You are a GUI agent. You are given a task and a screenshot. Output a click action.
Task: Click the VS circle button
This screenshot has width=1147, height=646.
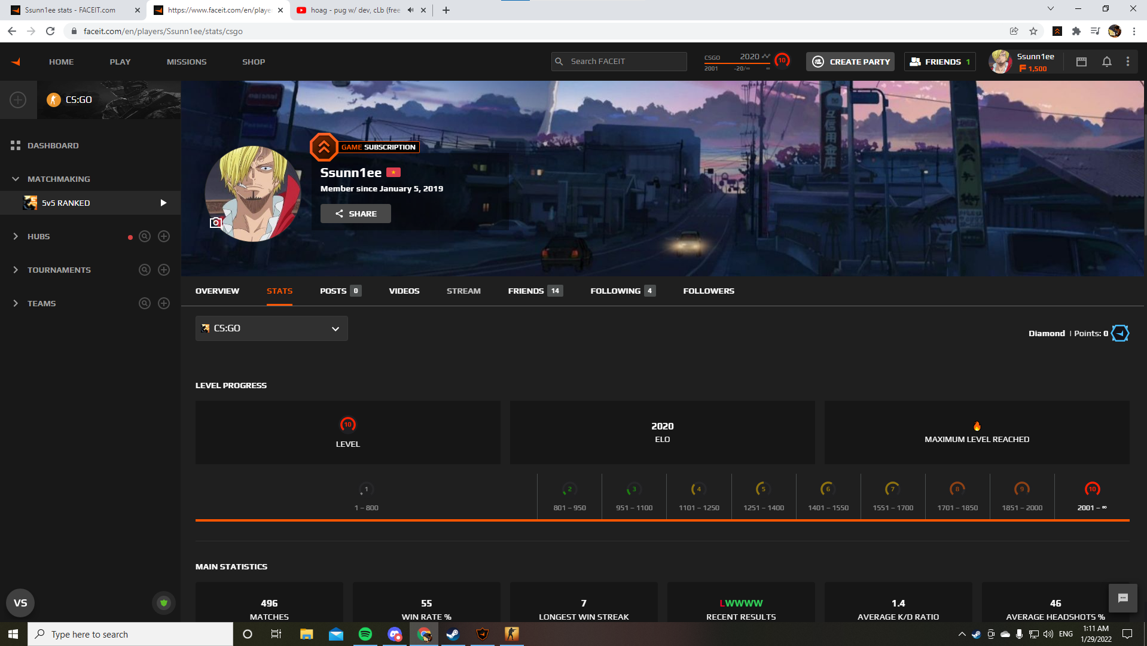click(x=20, y=603)
